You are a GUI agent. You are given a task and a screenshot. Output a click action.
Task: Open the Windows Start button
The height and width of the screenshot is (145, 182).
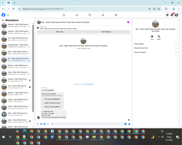[3, 137]
